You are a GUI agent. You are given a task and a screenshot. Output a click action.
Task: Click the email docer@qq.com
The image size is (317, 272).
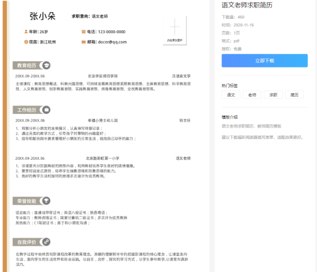coord(112,42)
